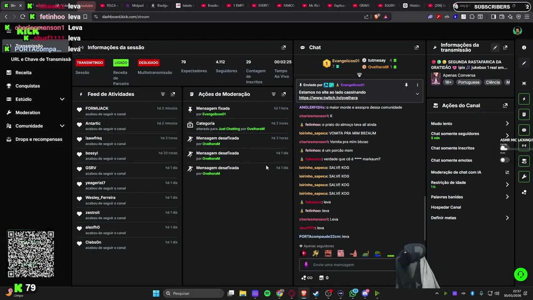
Task: Reload the page in browser toolbar
Action: coord(22,17)
